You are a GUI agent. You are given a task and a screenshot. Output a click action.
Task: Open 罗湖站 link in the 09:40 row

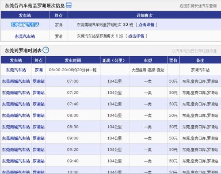(38, 161)
